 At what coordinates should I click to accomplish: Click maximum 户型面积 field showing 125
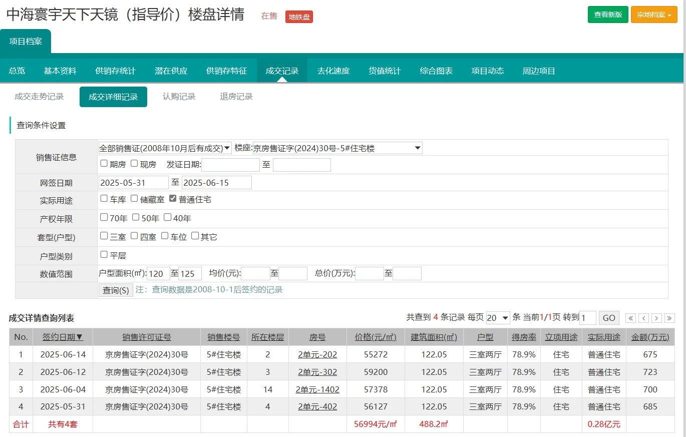(x=190, y=273)
